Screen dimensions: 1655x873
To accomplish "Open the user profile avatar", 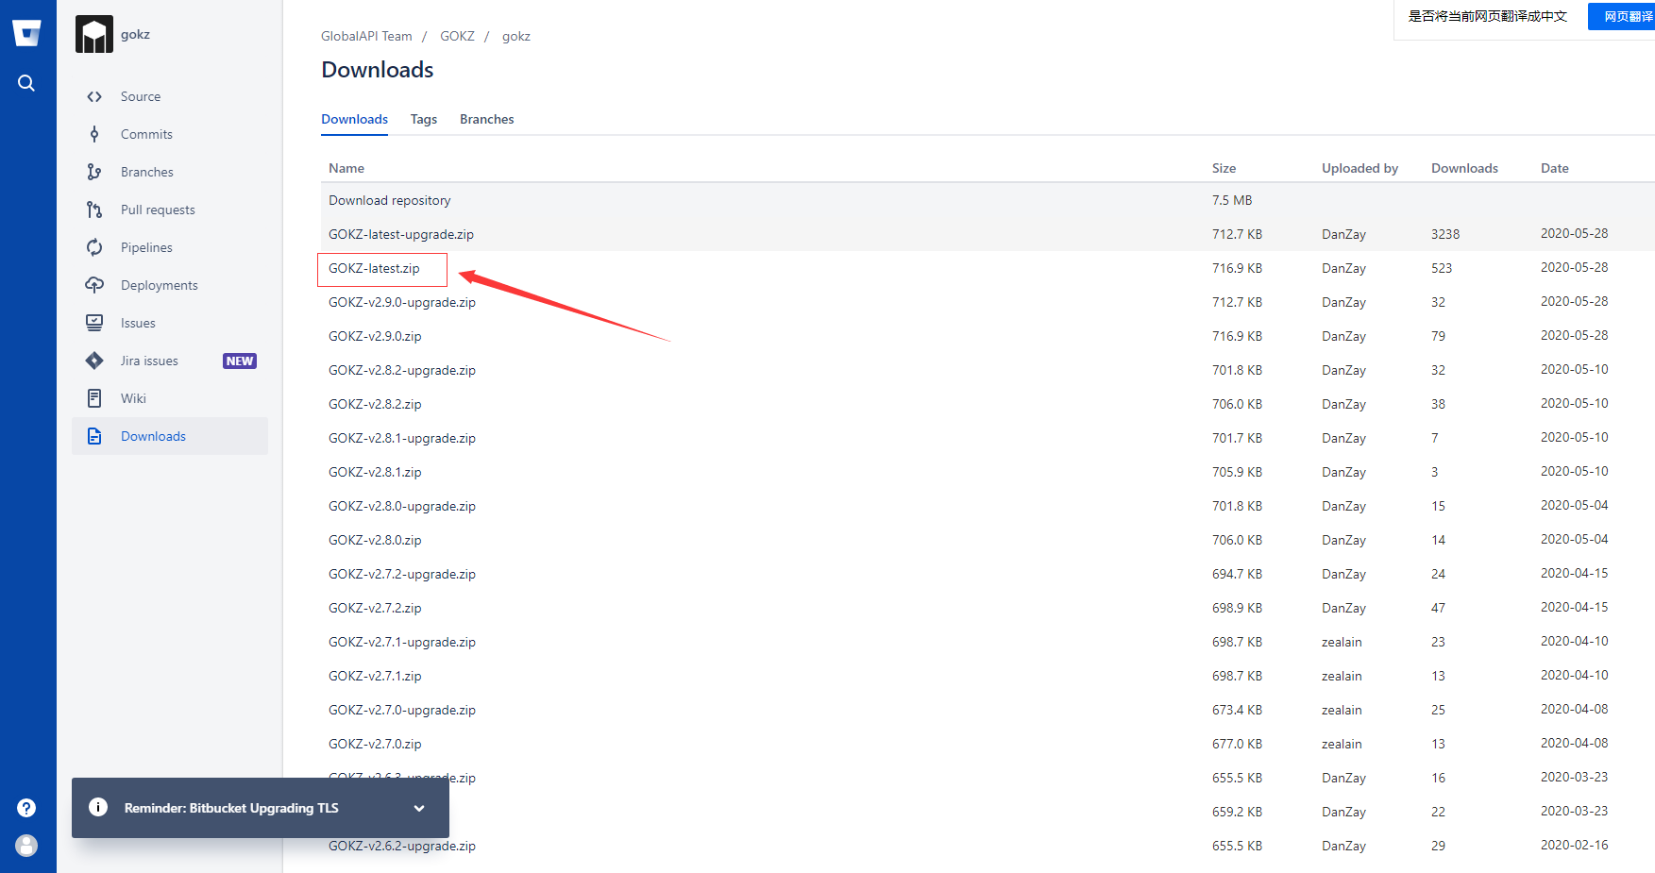I will [26, 846].
